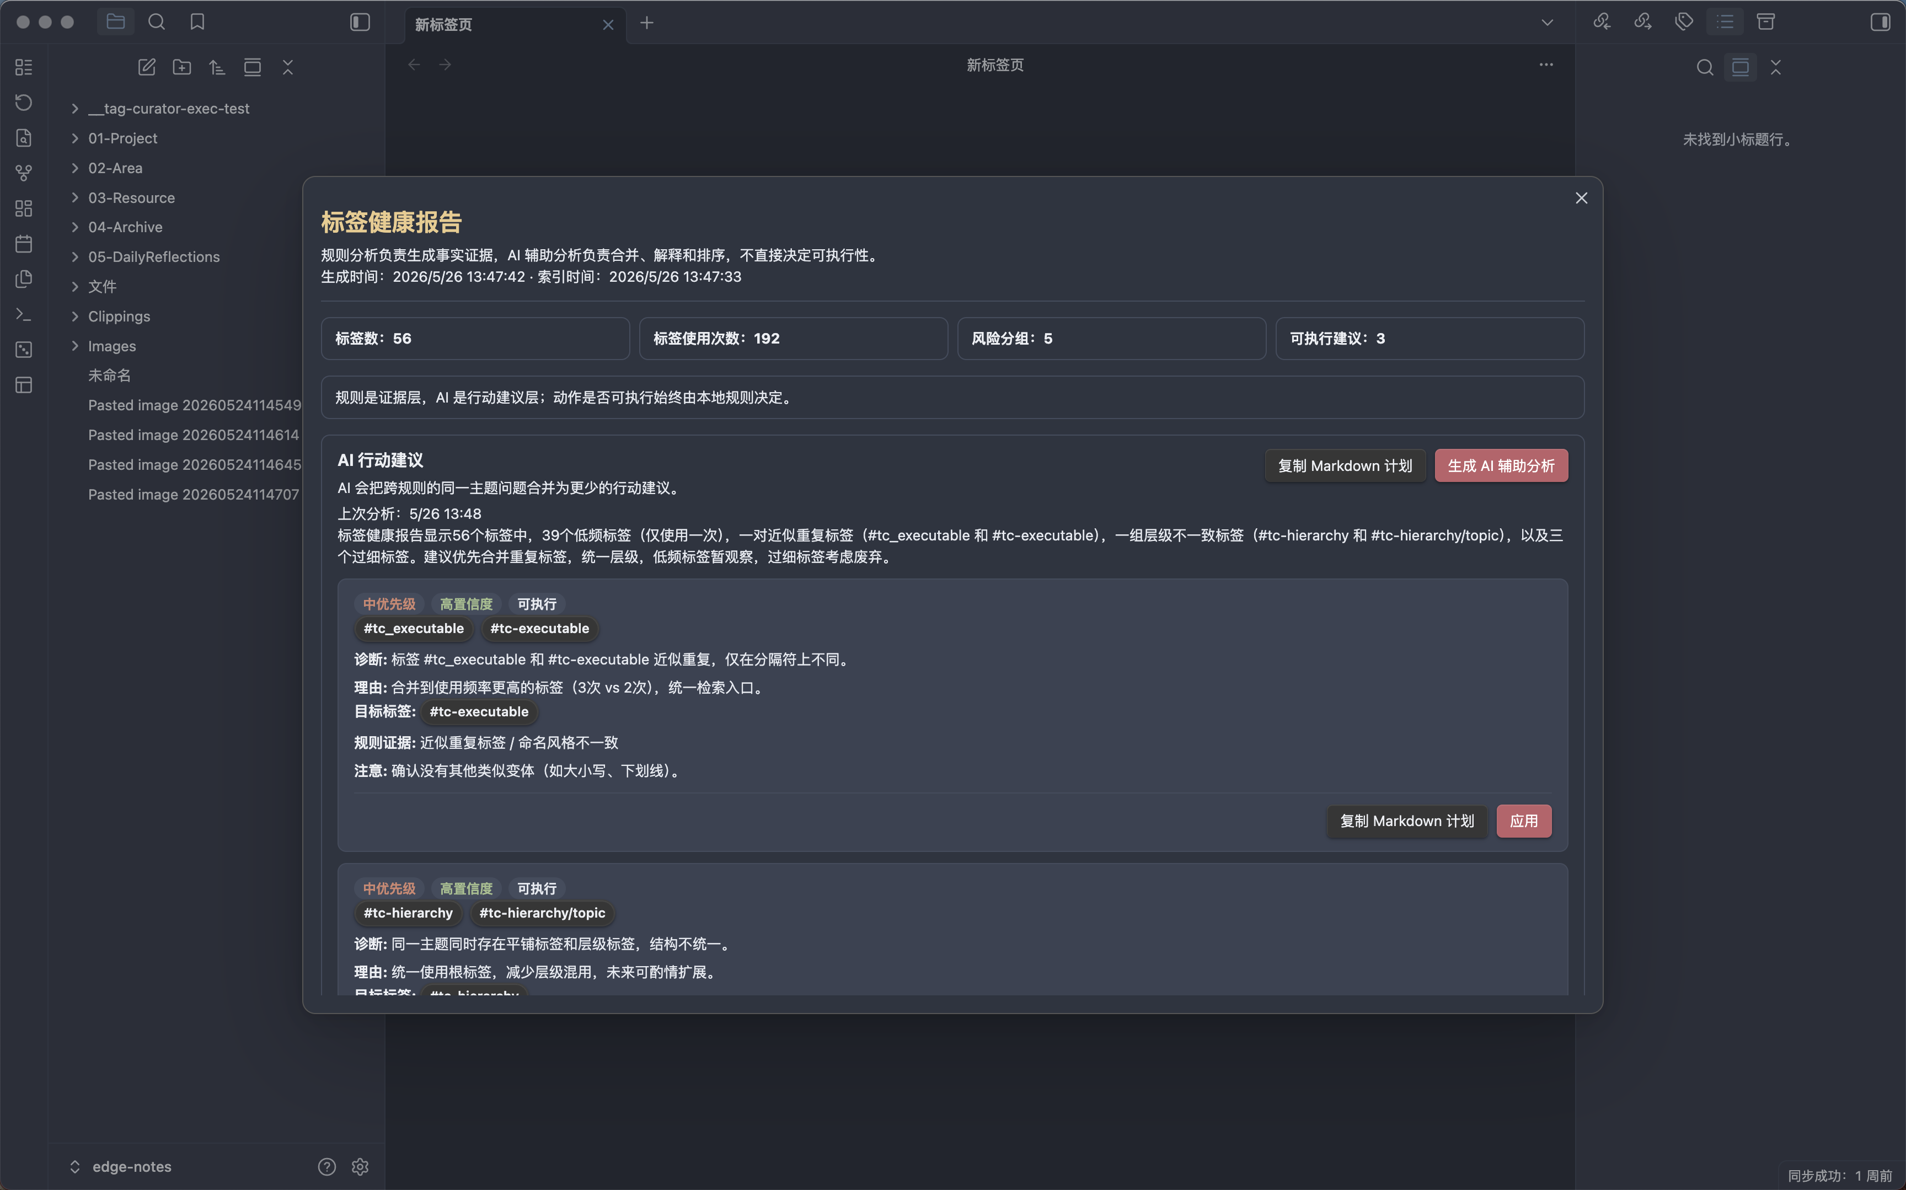The image size is (1906, 1190).
Task: Open the templates copy ribbon icon
Action: [24, 280]
